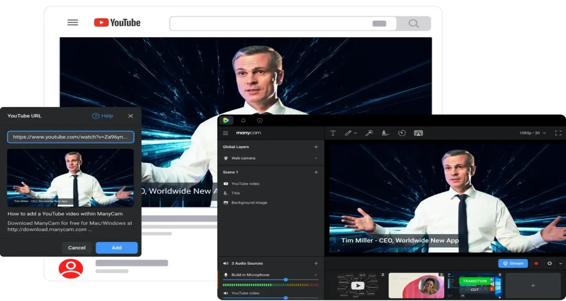Screen dimensions: 566x301
Task: Mute the YouTube video audio source
Action: coord(226,293)
